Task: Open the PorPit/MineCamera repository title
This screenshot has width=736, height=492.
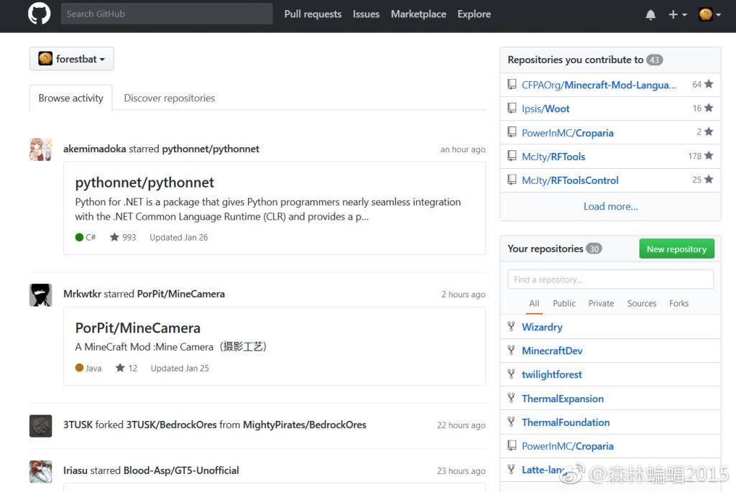Action: pos(138,328)
